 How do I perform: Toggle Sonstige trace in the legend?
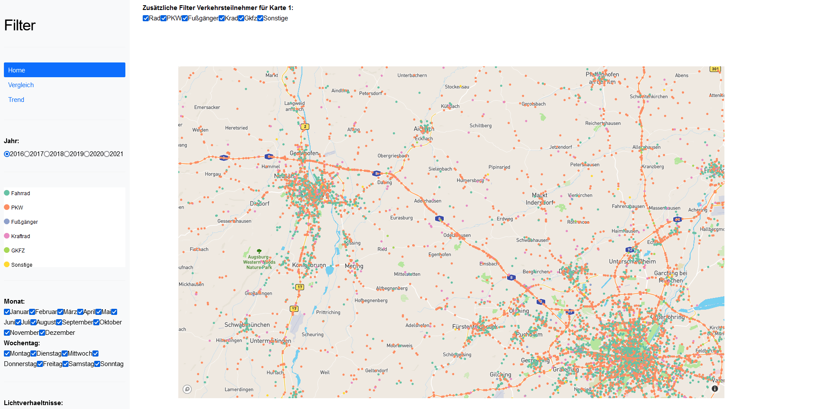tap(18, 265)
